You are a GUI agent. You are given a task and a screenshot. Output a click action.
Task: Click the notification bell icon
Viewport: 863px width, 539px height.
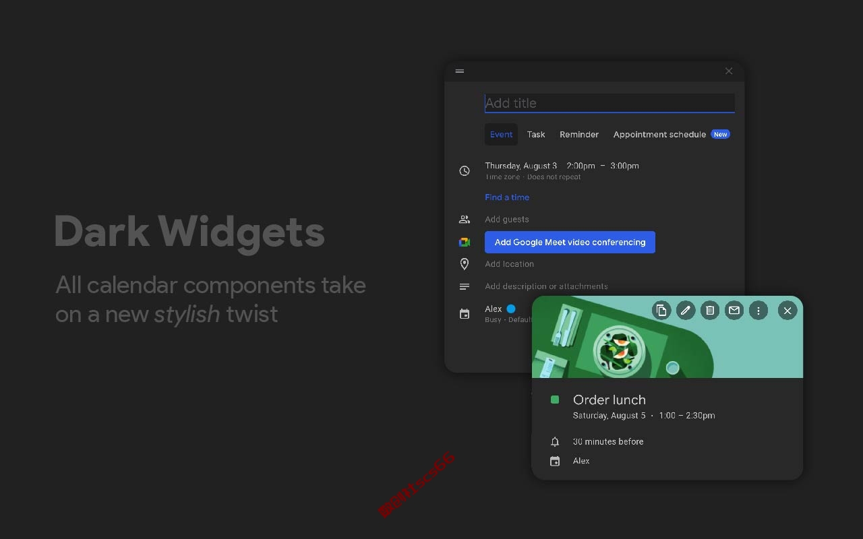(x=555, y=442)
